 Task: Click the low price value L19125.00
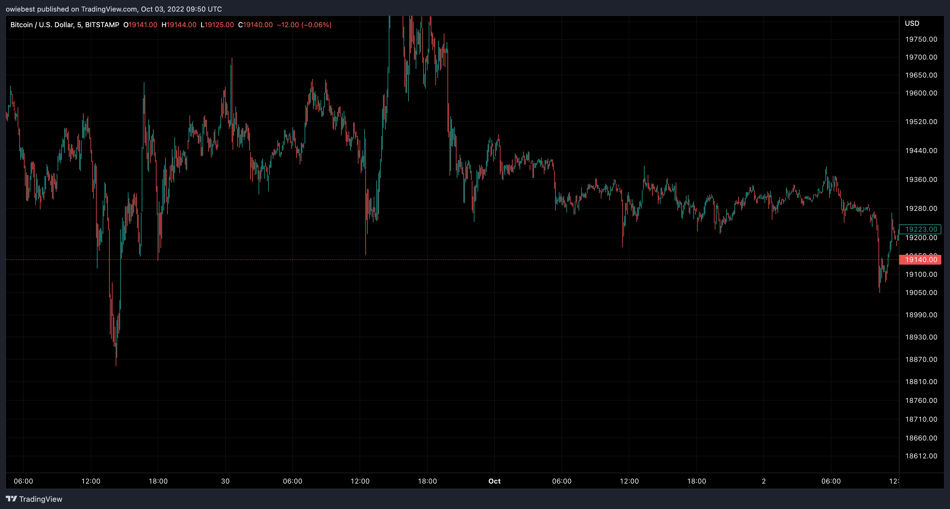coord(217,25)
